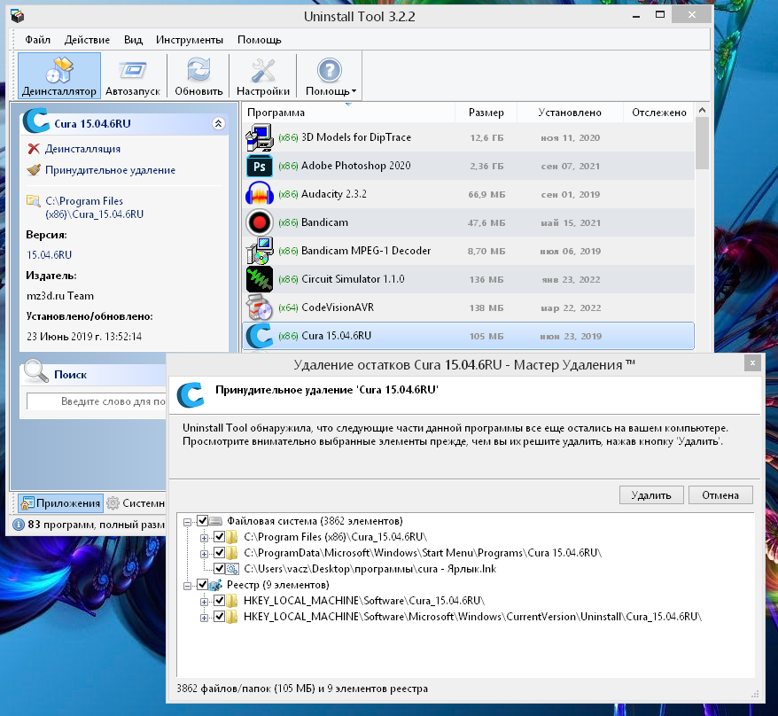
Task: Click the CodeVisionAVR program icon
Action: [259, 307]
